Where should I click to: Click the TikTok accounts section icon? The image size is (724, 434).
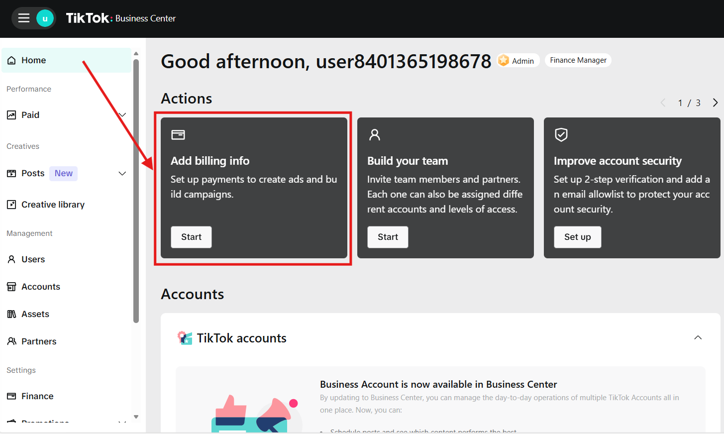tap(185, 338)
